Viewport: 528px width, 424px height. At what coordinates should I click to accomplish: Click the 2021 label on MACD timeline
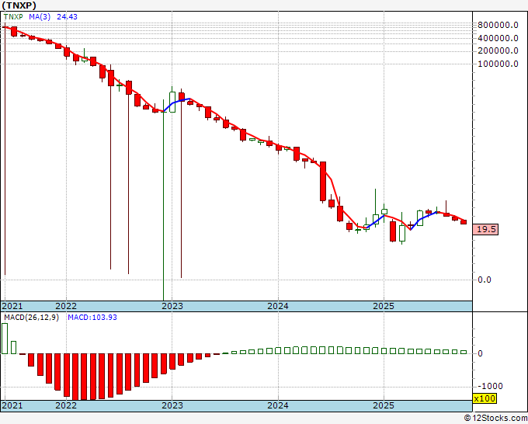point(12,405)
